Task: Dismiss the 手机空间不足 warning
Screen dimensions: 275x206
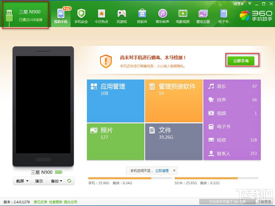Action: pos(174,170)
